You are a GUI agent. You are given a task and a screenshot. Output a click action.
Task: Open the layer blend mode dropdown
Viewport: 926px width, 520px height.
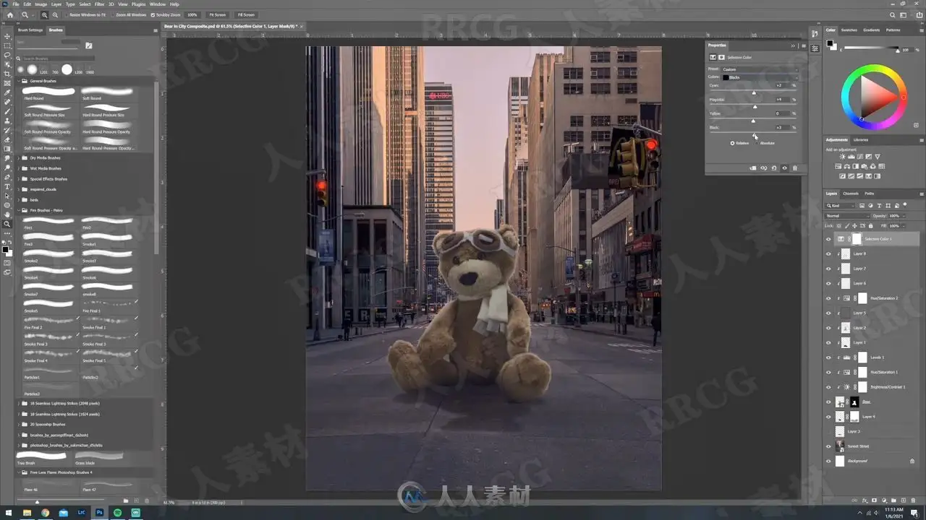pyautogui.click(x=847, y=216)
